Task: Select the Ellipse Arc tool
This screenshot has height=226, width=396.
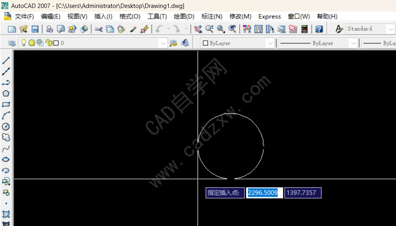Action: click(x=6, y=170)
